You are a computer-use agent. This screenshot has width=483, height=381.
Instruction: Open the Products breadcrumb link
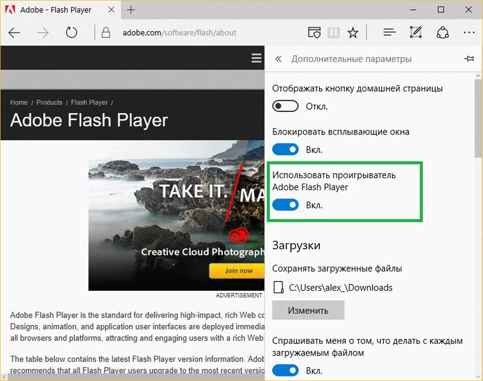(49, 102)
